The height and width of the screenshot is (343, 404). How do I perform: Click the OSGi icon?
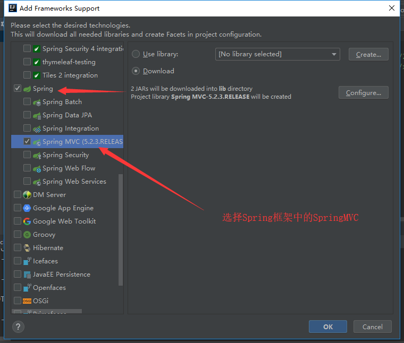pyautogui.click(x=27, y=301)
